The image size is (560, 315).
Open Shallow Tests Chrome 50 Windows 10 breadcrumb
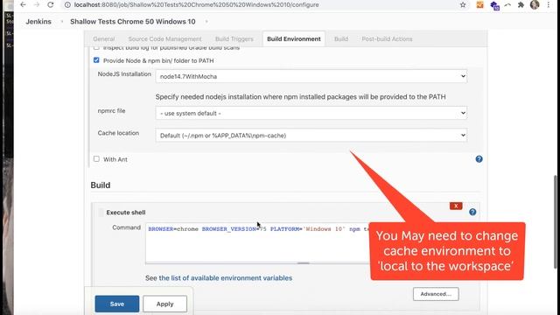(x=133, y=21)
